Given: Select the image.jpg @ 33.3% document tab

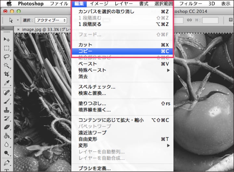Looking at the screenshot, I should point(46,30).
